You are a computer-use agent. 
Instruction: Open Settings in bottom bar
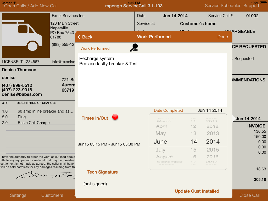coord(18,195)
